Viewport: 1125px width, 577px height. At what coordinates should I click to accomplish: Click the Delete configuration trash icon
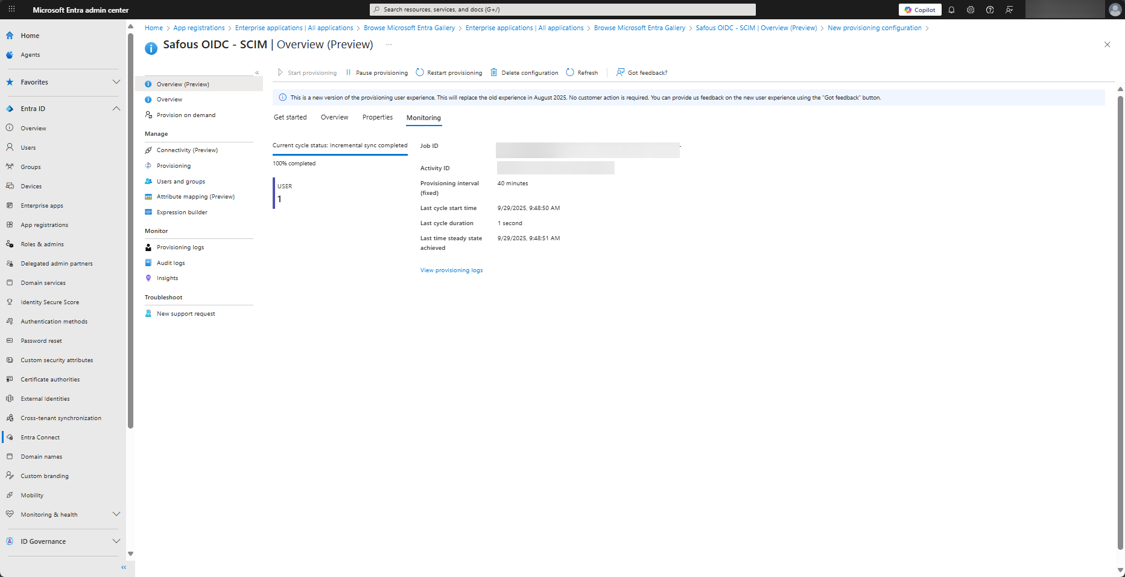pos(494,72)
